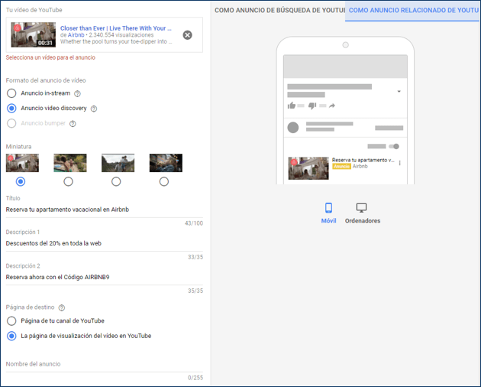Click the red Selecciona un vídeo para el anuncio message
Viewport: 481px width, 387px height.
50,57
